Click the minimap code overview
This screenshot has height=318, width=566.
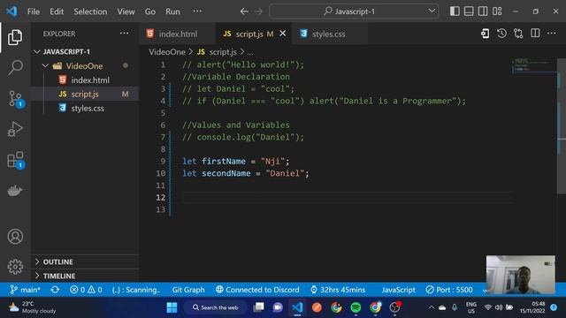point(533,65)
